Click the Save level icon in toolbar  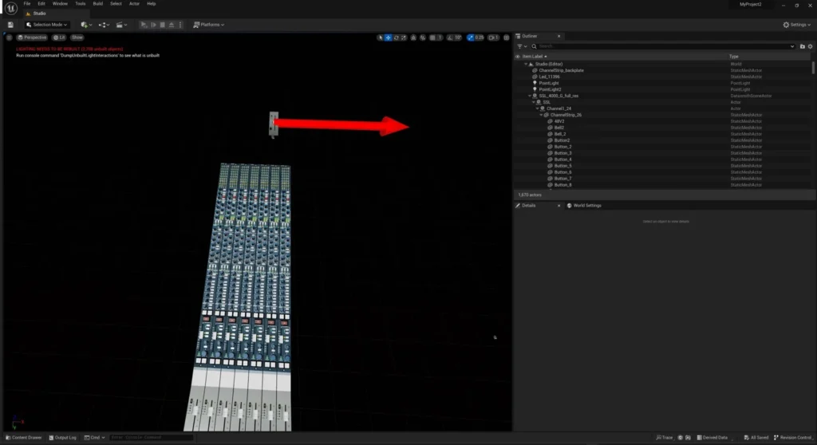click(x=10, y=25)
